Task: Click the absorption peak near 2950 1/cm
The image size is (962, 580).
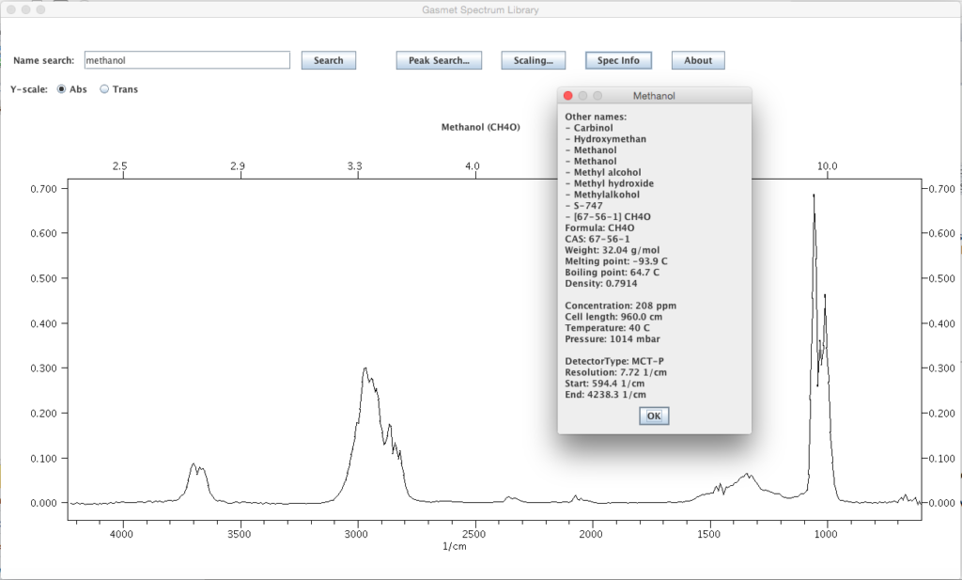Action: tap(365, 369)
